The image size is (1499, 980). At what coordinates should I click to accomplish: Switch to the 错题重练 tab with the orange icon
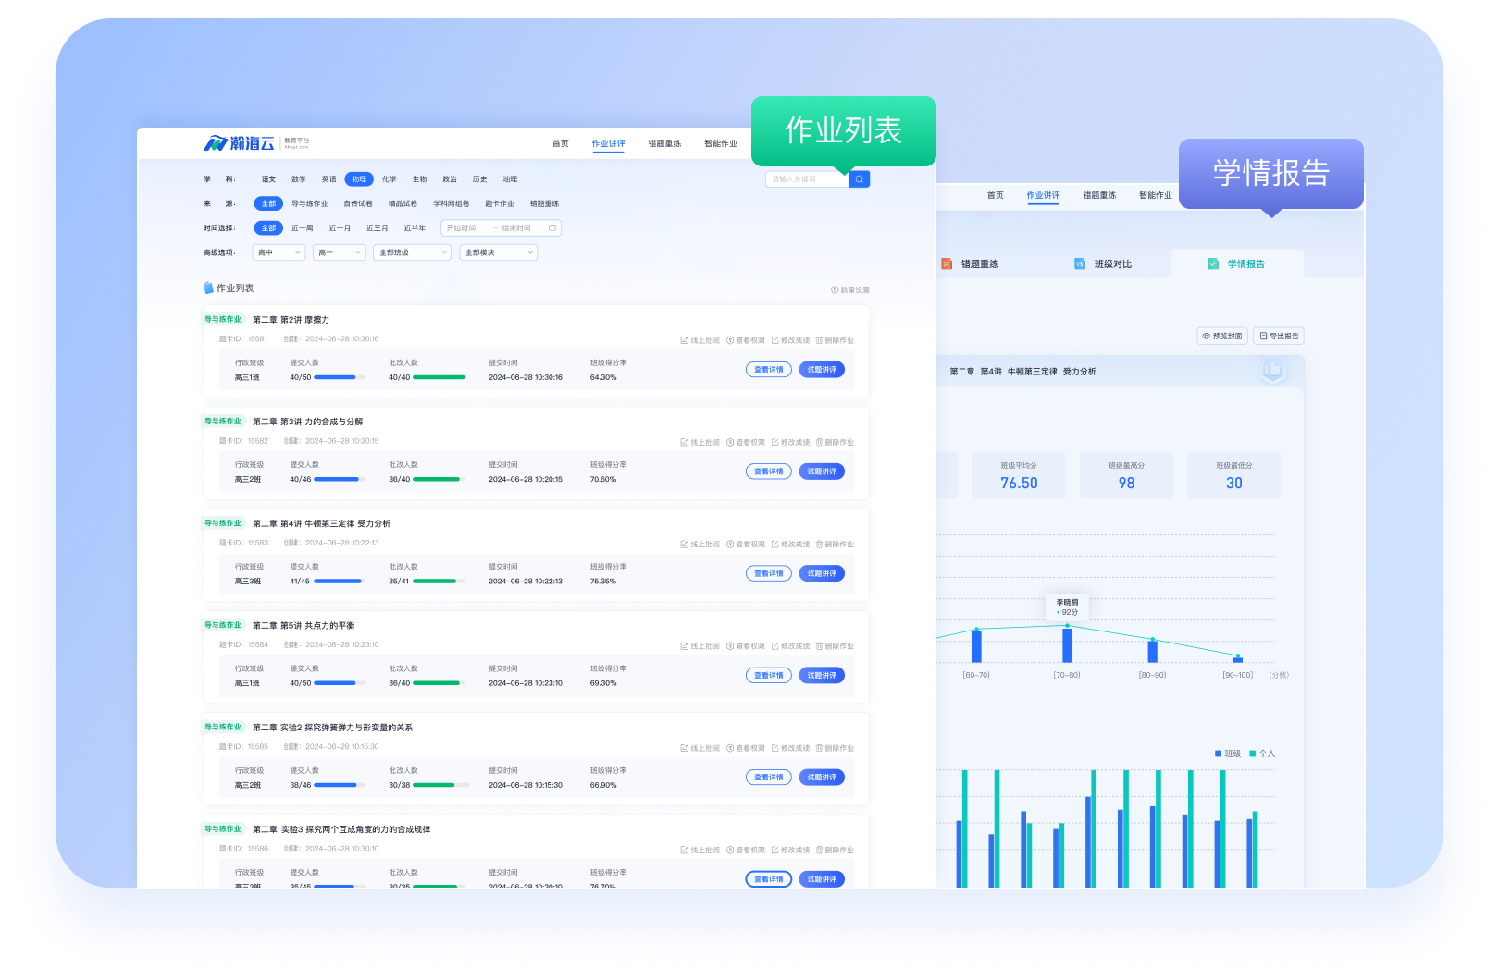[x=970, y=264]
